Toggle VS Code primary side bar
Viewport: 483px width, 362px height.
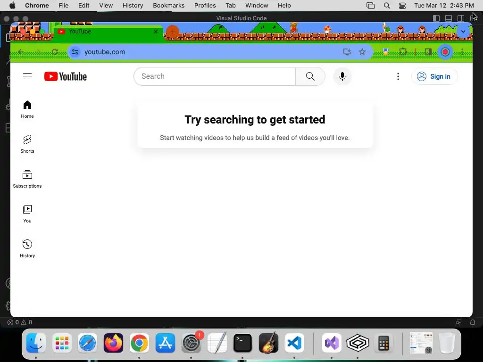[436, 18]
